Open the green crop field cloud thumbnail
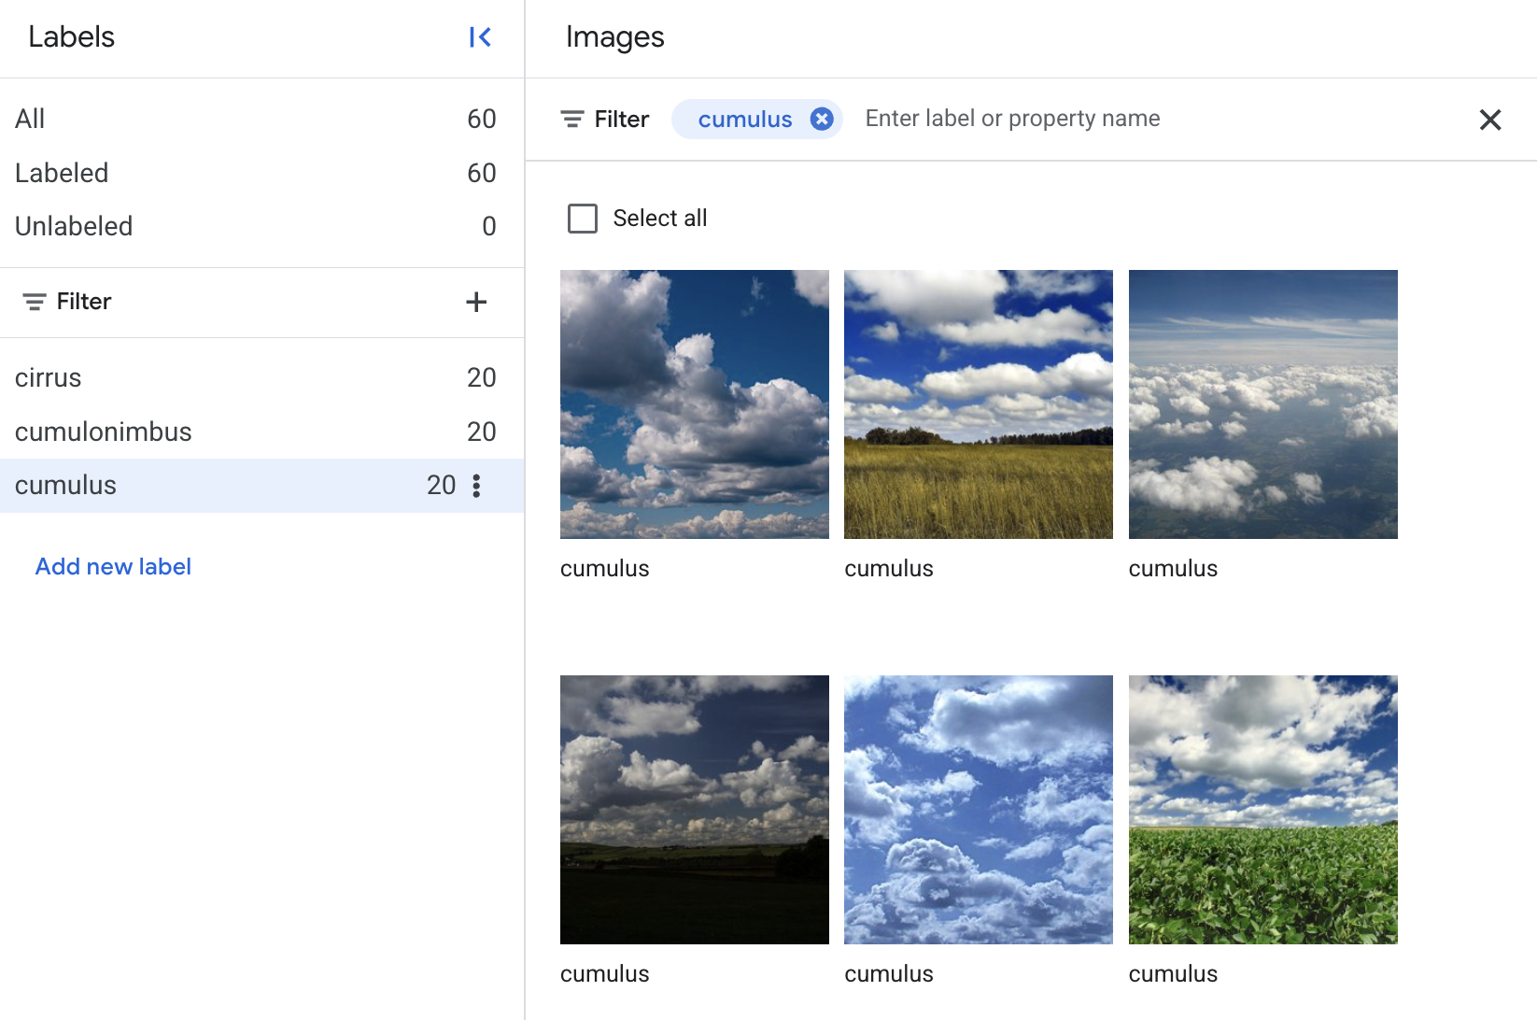This screenshot has width=1537, height=1020. click(x=1263, y=810)
